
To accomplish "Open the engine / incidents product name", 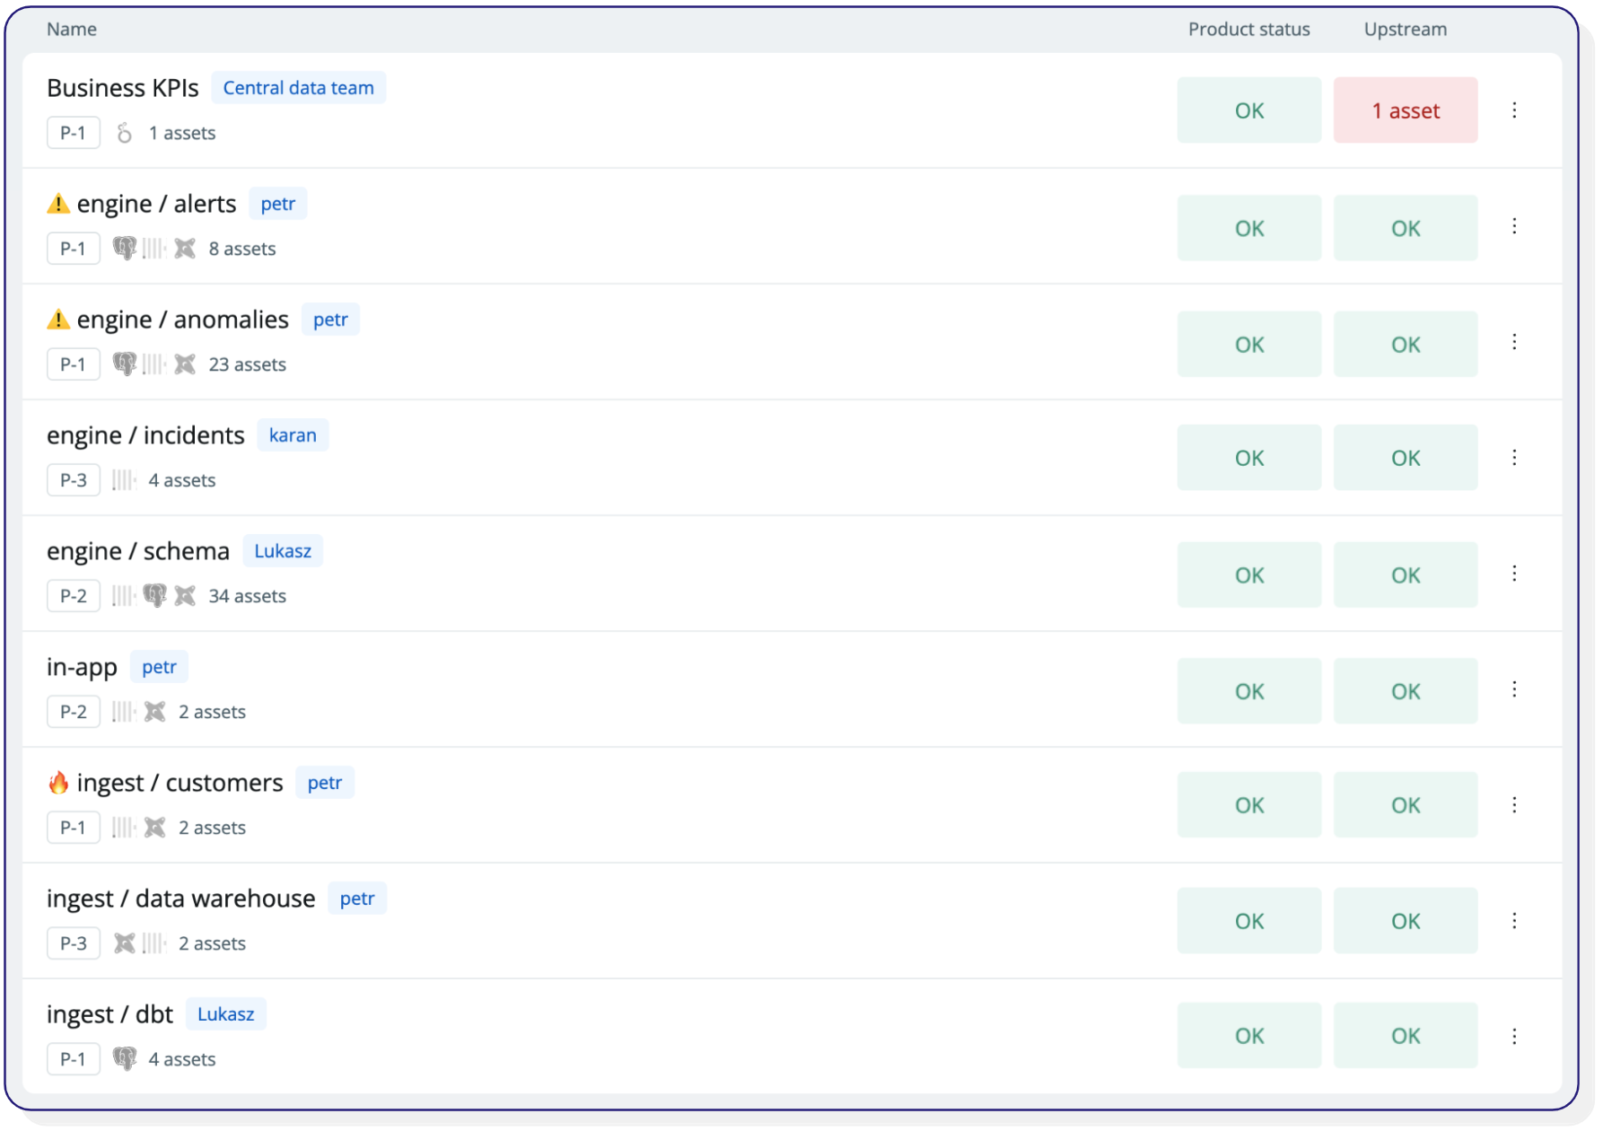I will pyautogui.click(x=145, y=435).
